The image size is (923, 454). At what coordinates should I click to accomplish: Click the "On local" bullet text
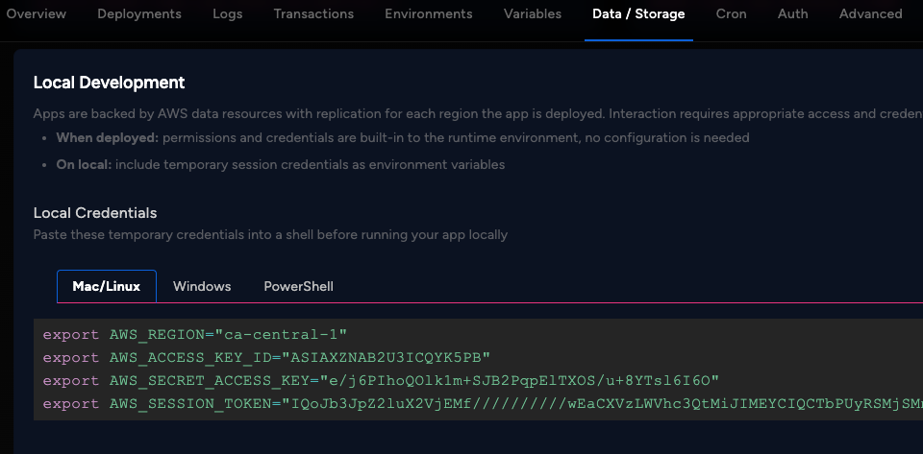280,164
